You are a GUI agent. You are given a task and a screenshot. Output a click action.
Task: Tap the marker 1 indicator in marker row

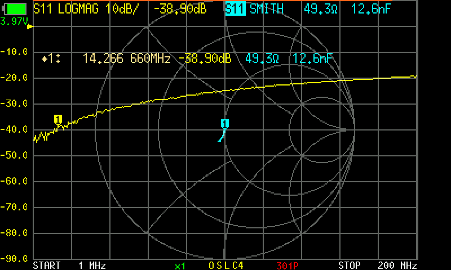click(51, 59)
